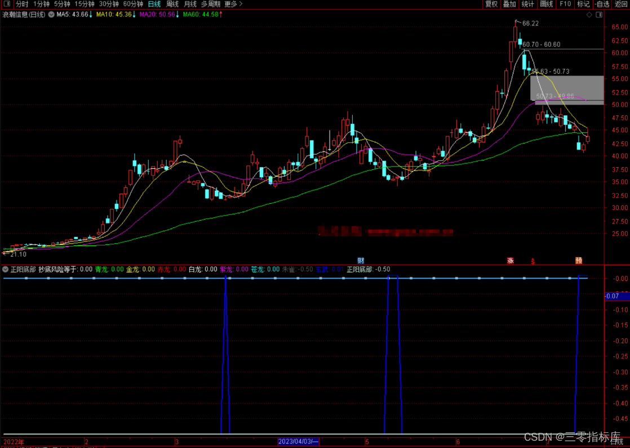Expand the 更多 period list
The width and height of the screenshot is (630, 448).
pyautogui.click(x=233, y=4)
